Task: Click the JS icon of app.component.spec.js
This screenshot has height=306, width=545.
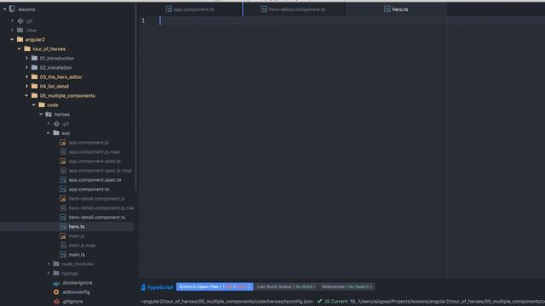Action: pyautogui.click(x=63, y=161)
